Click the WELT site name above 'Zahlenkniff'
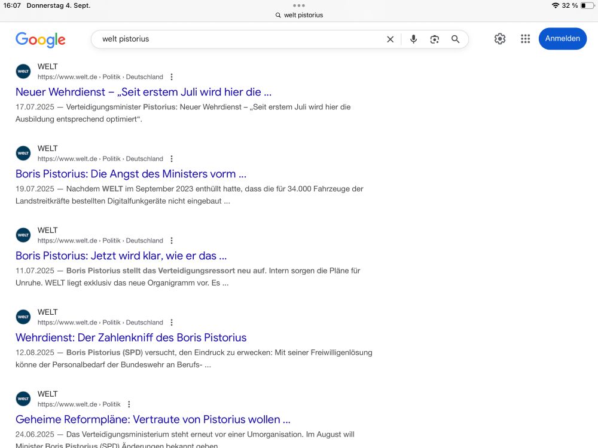This screenshot has height=448, width=598. tap(47, 312)
